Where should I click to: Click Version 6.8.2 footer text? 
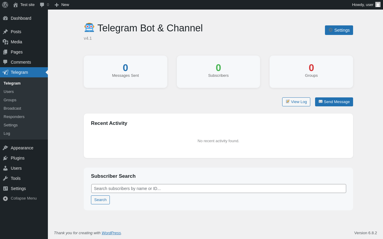click(x=366, y=233)
